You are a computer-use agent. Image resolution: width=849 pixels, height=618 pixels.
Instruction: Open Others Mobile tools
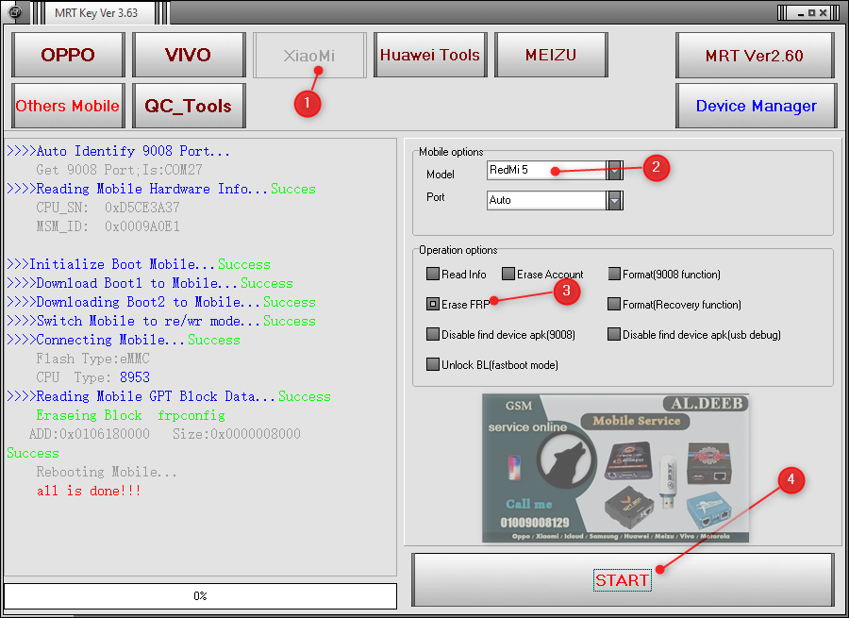68,106
